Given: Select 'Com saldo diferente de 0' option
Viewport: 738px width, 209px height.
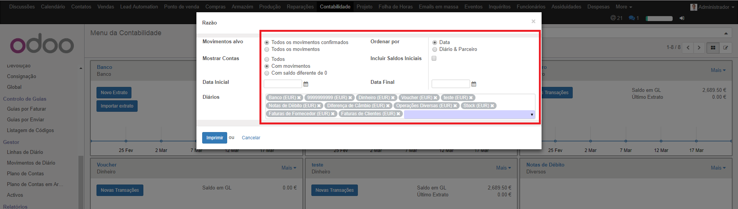Looking at the screenshot, I should click(x=267, y=73).
